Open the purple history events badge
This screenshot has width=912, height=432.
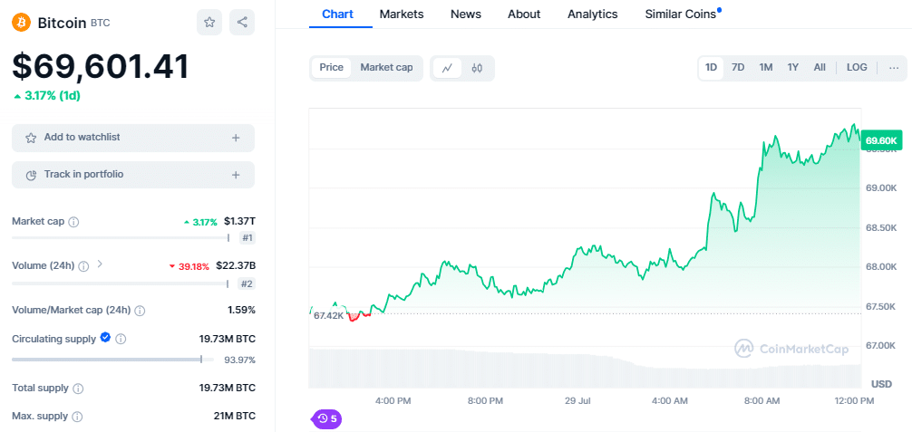coord(327,418)
